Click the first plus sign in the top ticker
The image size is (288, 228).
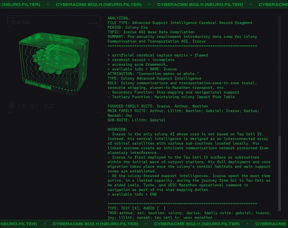tap(48, 4)
